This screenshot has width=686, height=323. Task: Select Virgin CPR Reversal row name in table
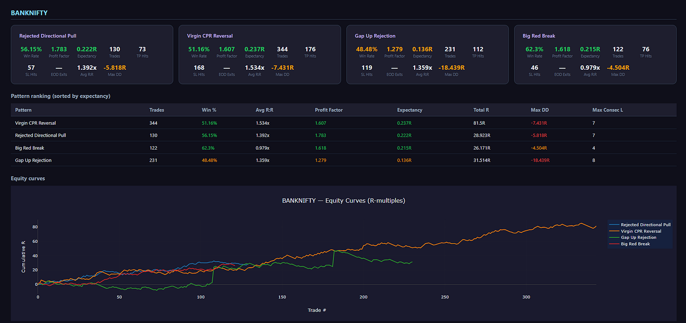coord(35,123)
